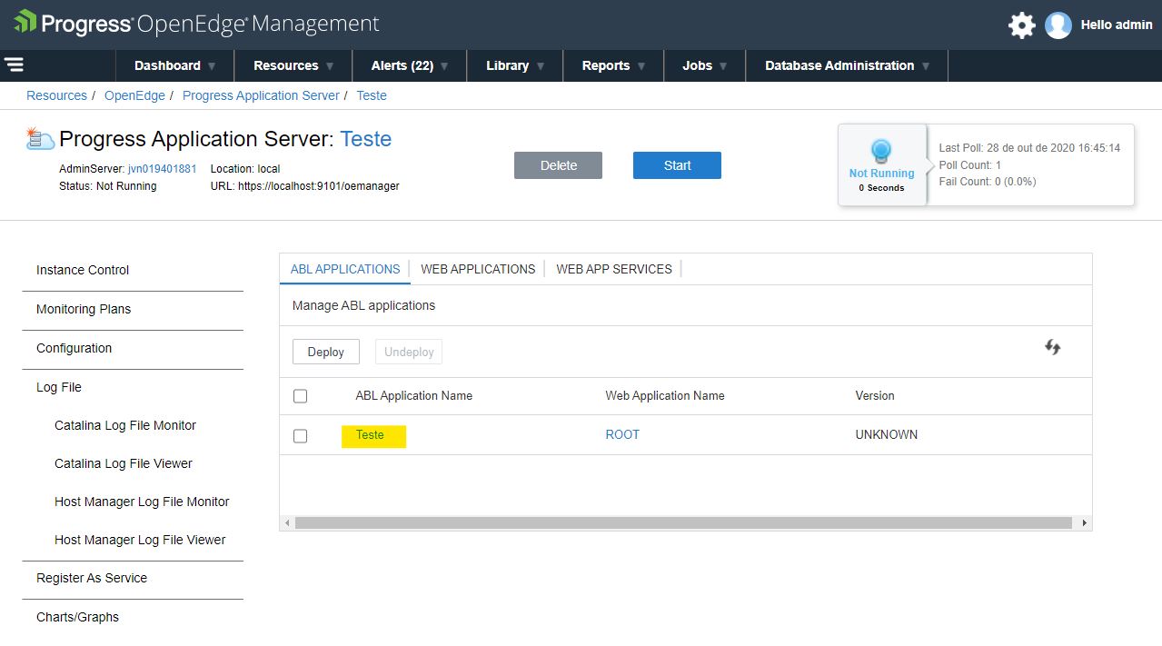Click the ABL Application Name column header

[x=413, y=396]
